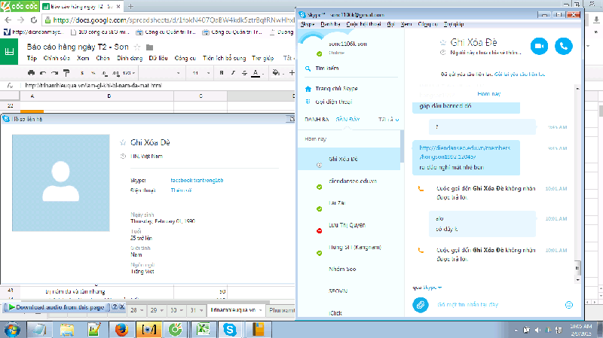The height and width of the screenshot is (338, 603).
Task: Open the folder icon beside the spreadsheet title
Action: coord(149,47)
